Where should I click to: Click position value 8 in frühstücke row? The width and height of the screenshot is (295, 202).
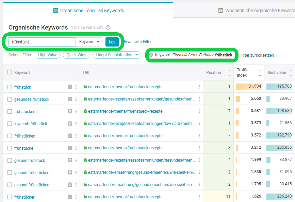coord(229,148)
